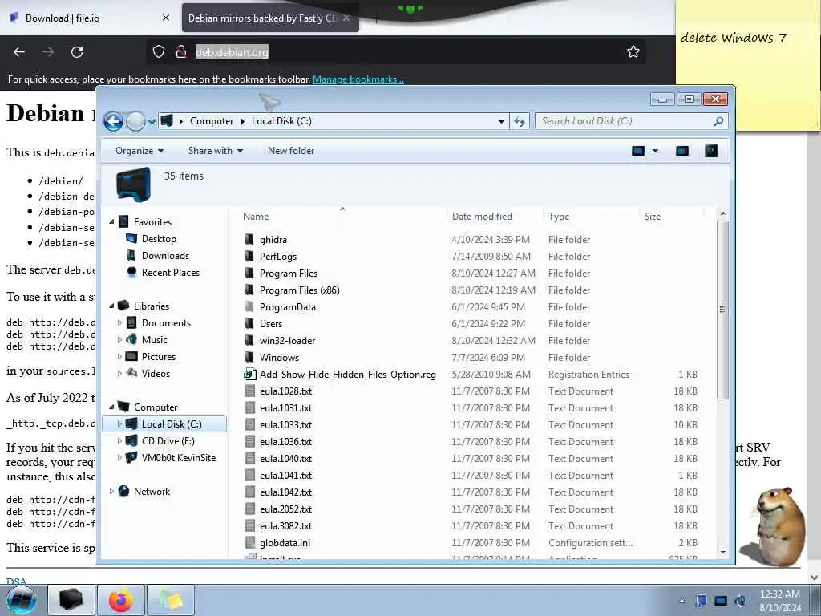This screenshot has width=821, height=616.
Task: Click the Computer breadcrumb in address bar
Action: pos(212,121)
